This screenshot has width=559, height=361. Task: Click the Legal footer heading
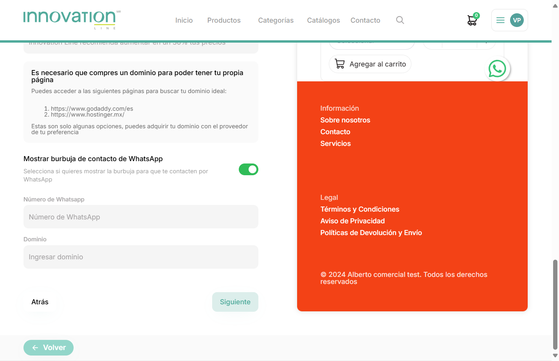point(329,198)
